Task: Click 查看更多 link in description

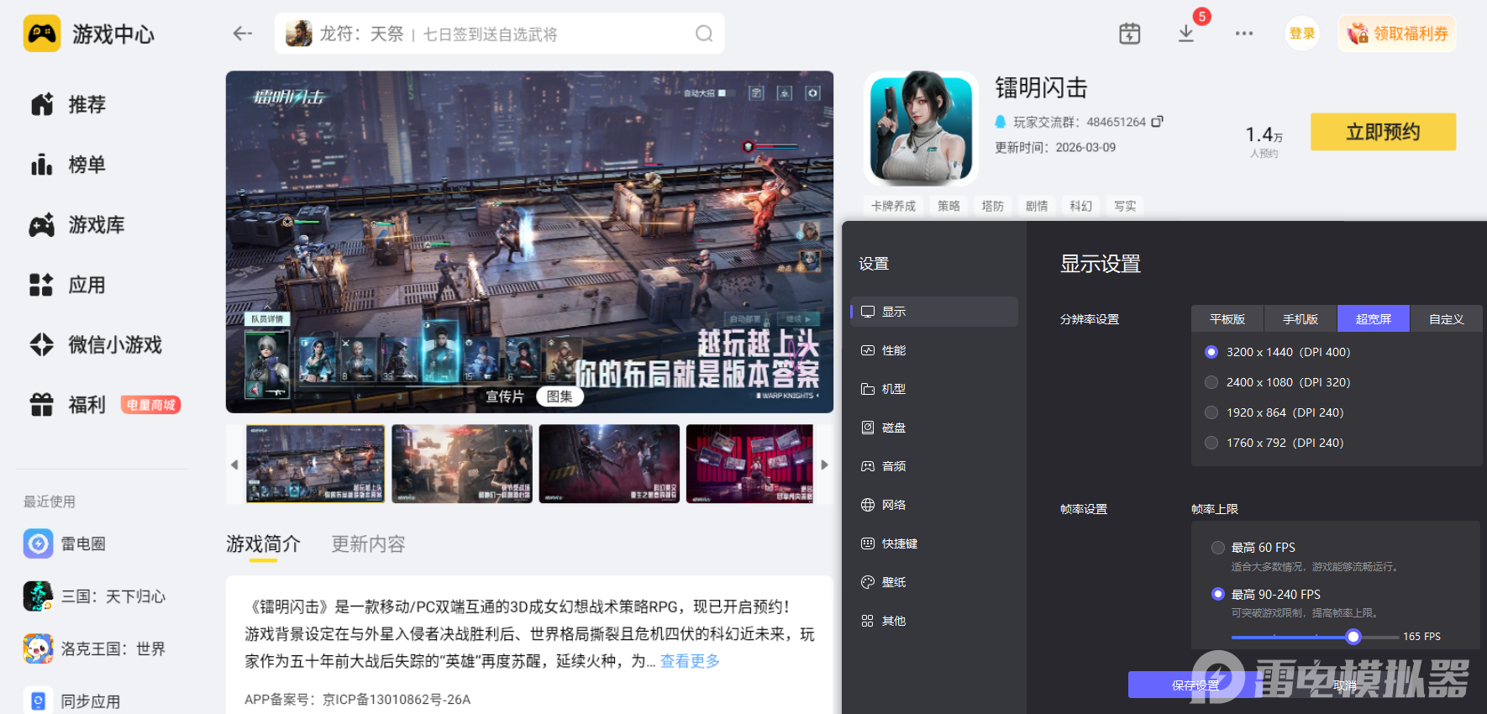Action: (x=690, y=661)
